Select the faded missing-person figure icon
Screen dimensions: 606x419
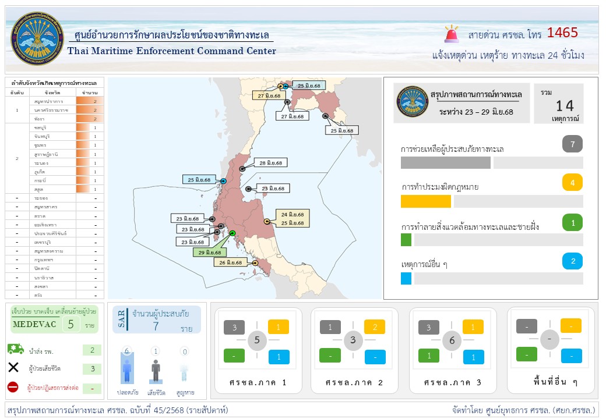(185, 372)
